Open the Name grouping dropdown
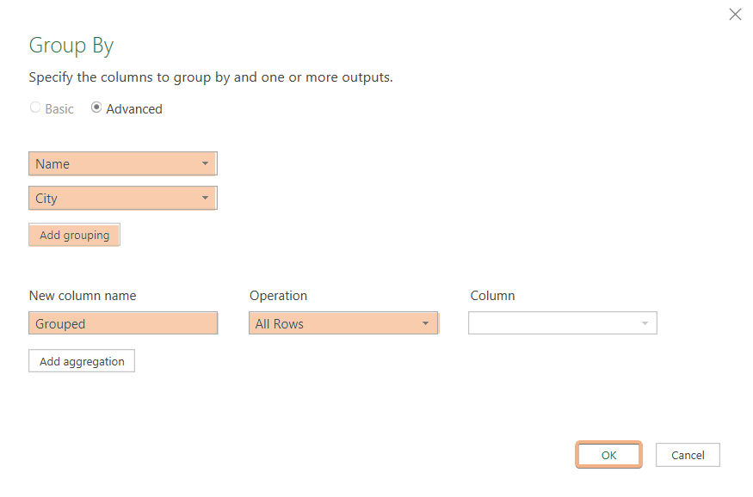This screenshot has width=753, height=497. (x=120, y=163)
